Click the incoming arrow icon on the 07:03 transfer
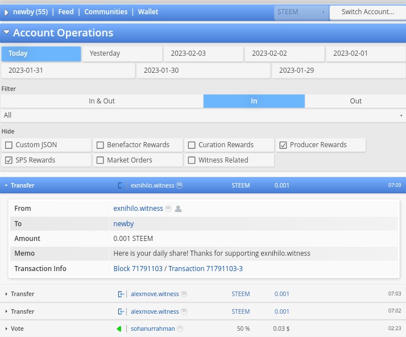Viewport: 406px width, 337px height. (x=121, y=294)
